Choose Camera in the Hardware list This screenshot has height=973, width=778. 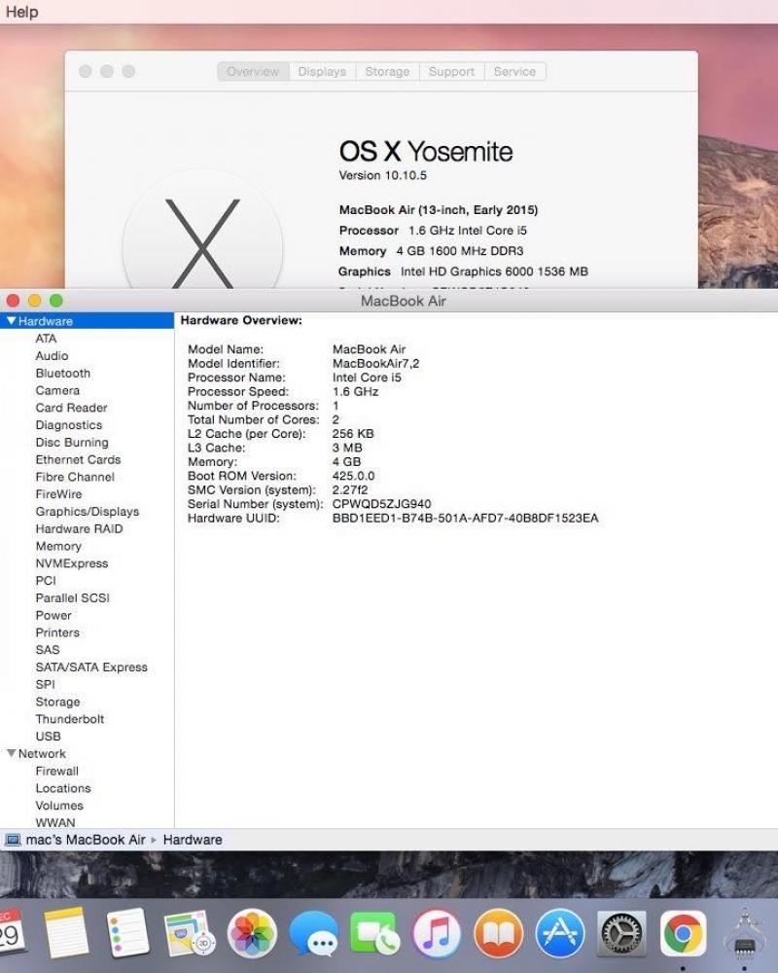pyautogui.click(x=57, y=390)
